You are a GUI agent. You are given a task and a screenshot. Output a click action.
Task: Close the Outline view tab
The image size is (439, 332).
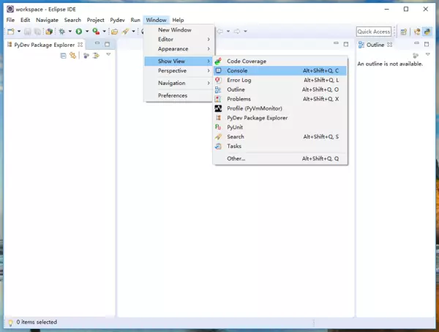click(390, 45)
